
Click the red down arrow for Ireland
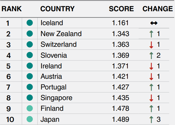click(151, 66)
